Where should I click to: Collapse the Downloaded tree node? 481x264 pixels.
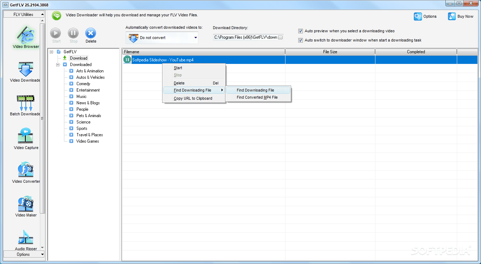(x=58, y=65)
